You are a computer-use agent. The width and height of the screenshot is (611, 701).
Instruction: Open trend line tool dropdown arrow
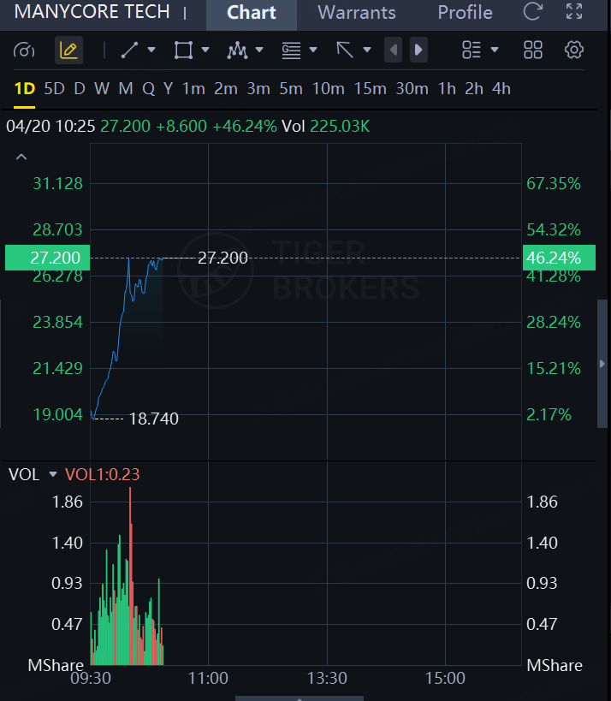(x=151, y=50)
